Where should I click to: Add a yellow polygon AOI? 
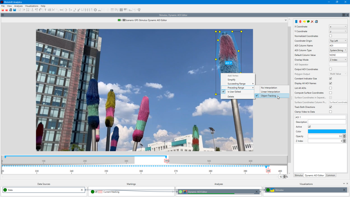pyautogui.click(x=304, y=22)
